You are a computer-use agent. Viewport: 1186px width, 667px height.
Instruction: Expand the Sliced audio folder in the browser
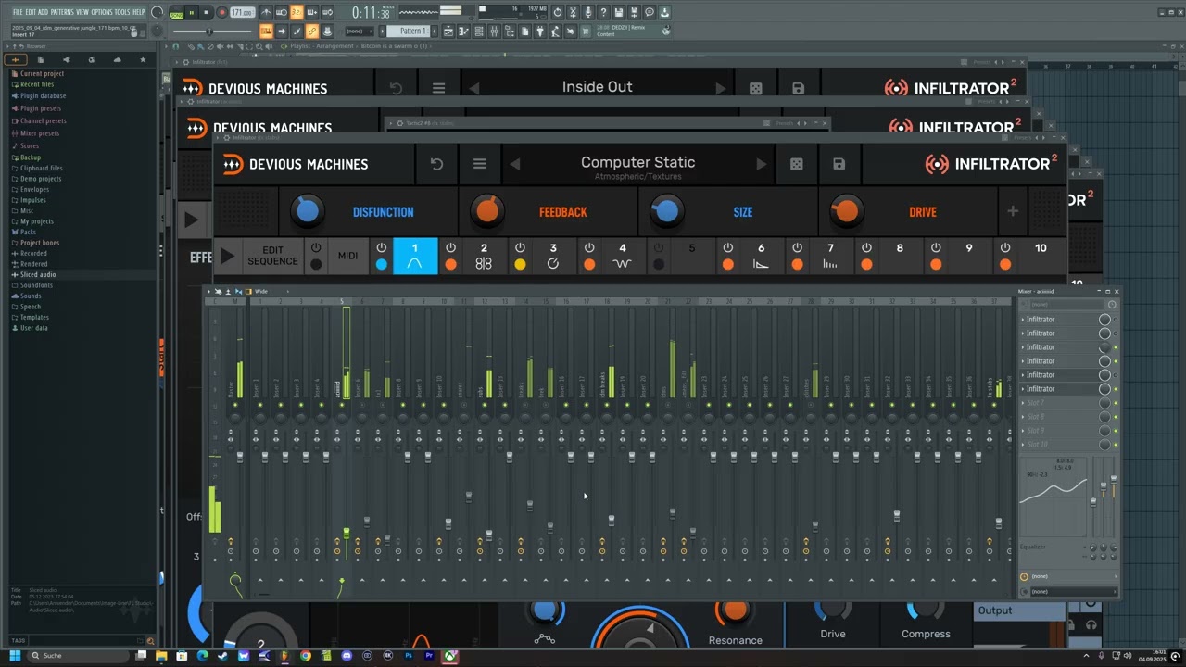[38, 274]
